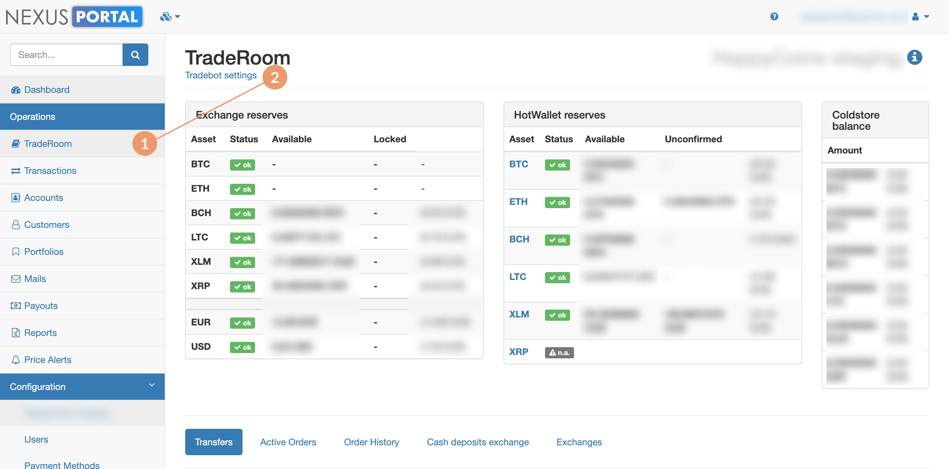
Task: Click the blocks icon in the top bar
Action: tap(165, 16)
